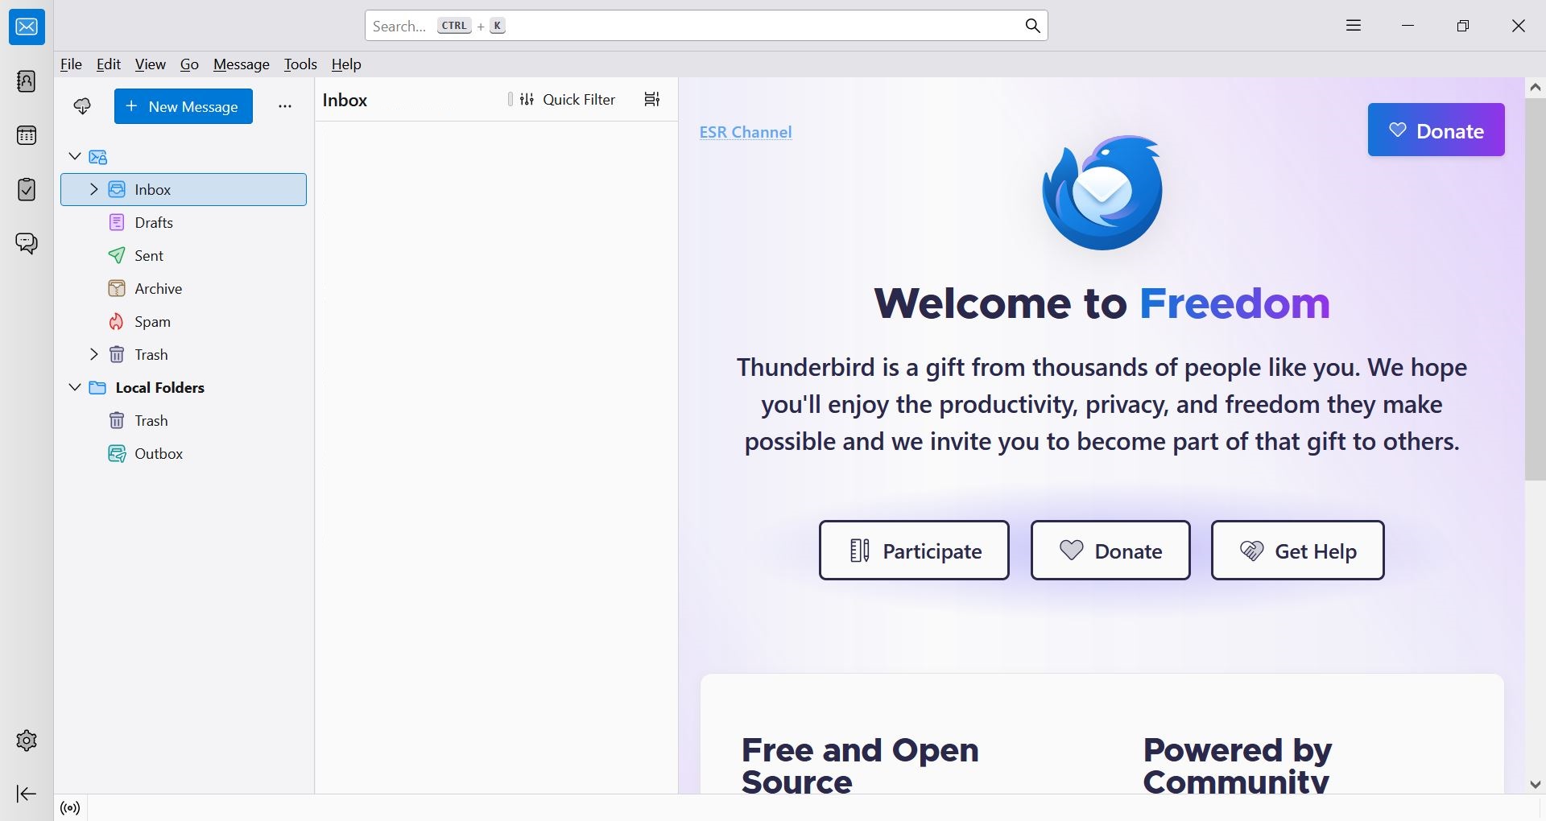The height and width of the screenshot is (821, 1546).
Task: Click the search magnifier icon
Action: [x=1033, y=26]
